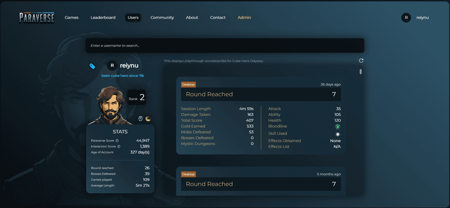Open the Contact page
The image size is (450, 208).
[218, 17]
